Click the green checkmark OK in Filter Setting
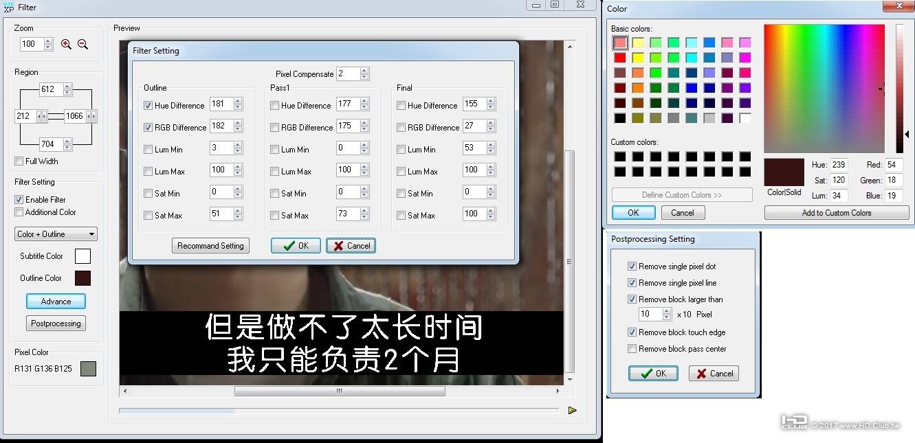915x443 pixels. 295,245
